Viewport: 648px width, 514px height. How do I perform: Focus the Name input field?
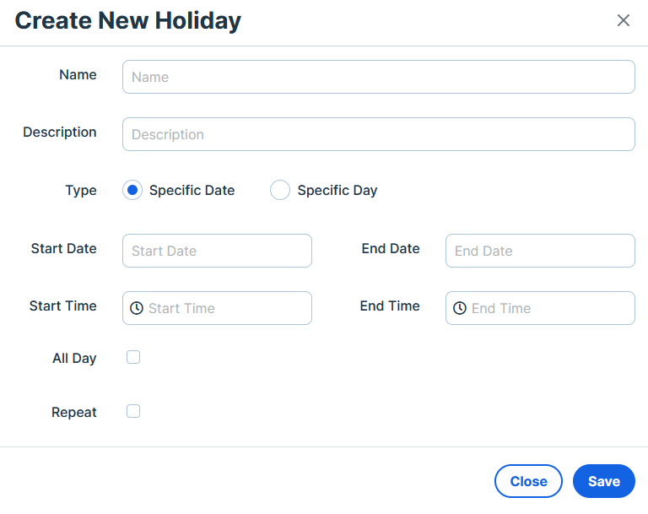(379, 77)
